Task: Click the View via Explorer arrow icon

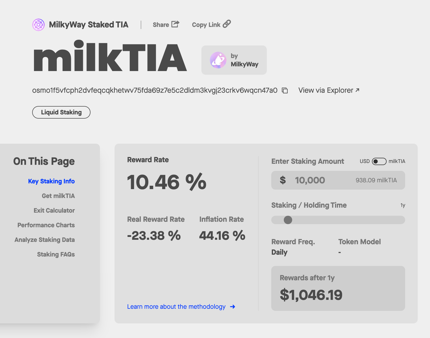Action: 358,90
